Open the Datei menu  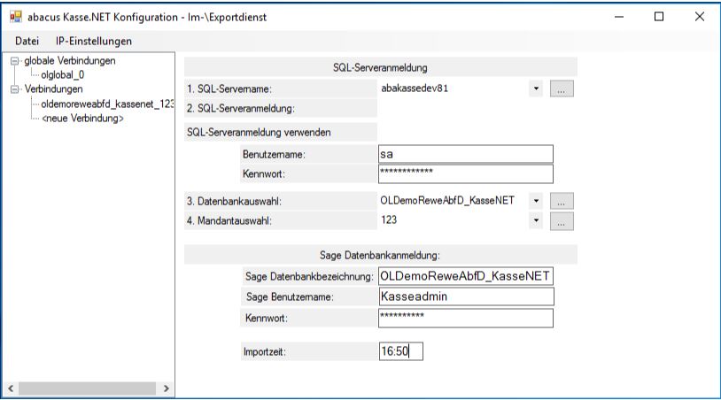click(x=27, y=41)
